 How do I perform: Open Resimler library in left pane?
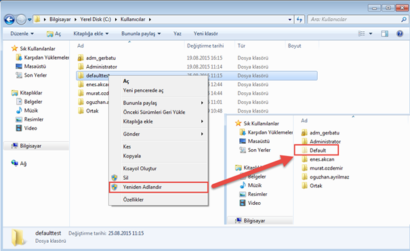(x=30, y=119)
